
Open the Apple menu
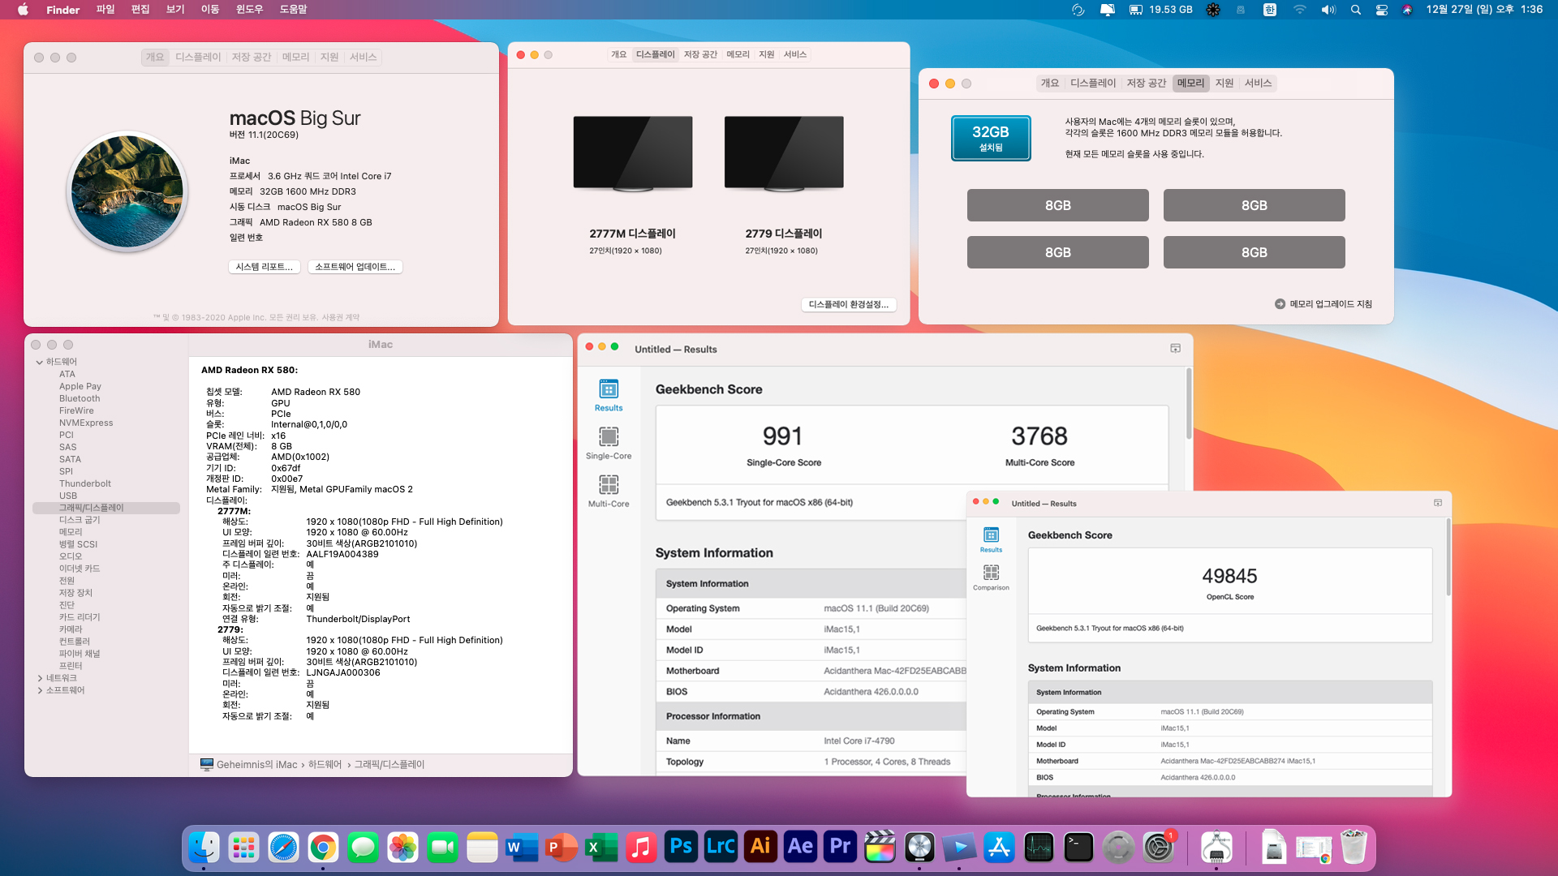pyautogui.click(x=23, y=10)
